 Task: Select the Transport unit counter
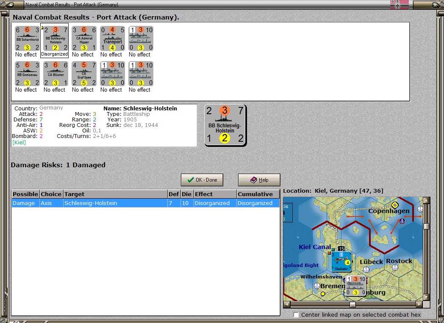[x=112, y=39]
